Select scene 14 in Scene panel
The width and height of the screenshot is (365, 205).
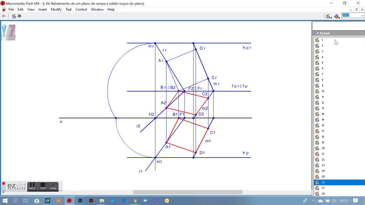[339, 114]
